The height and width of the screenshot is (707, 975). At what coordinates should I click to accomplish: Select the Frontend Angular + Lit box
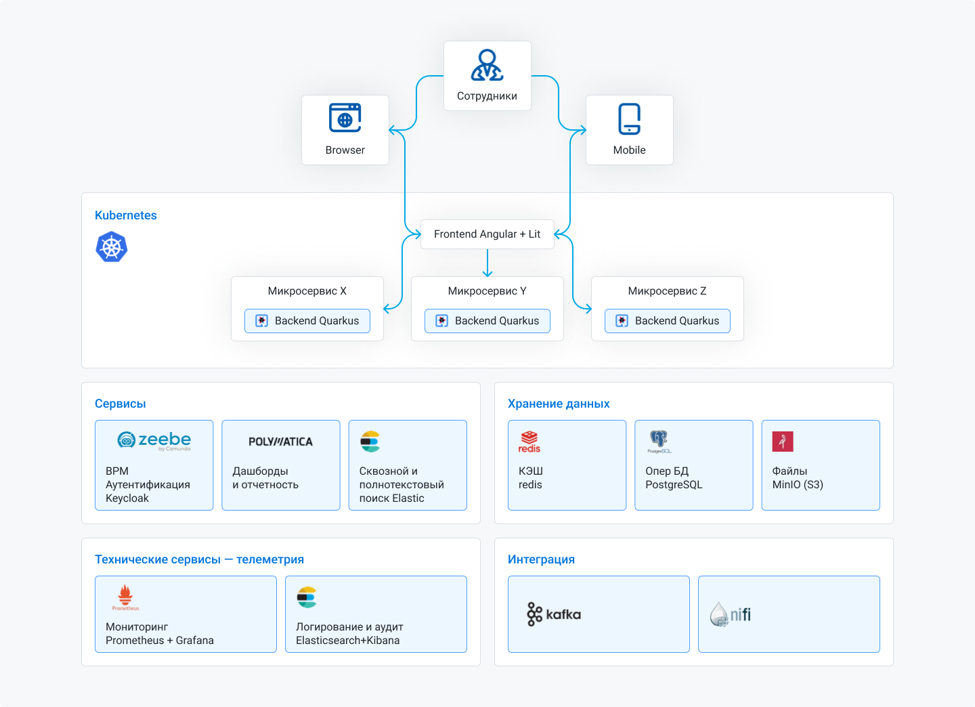(487, 234)
